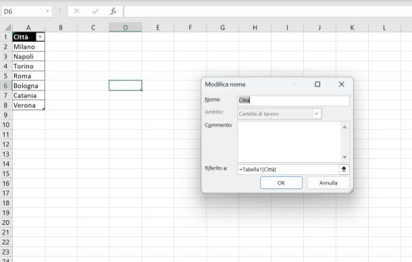Open the Città column filter dropdown

(x=41, y=37)
